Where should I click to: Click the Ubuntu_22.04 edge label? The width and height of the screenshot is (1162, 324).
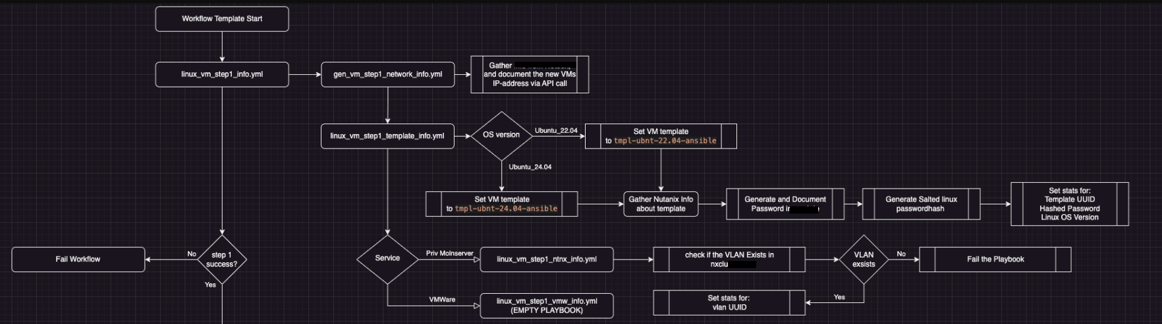pos(556,131)
